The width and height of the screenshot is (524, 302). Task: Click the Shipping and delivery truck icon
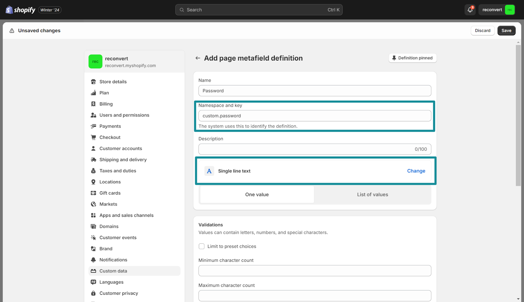tap(93, 160)
